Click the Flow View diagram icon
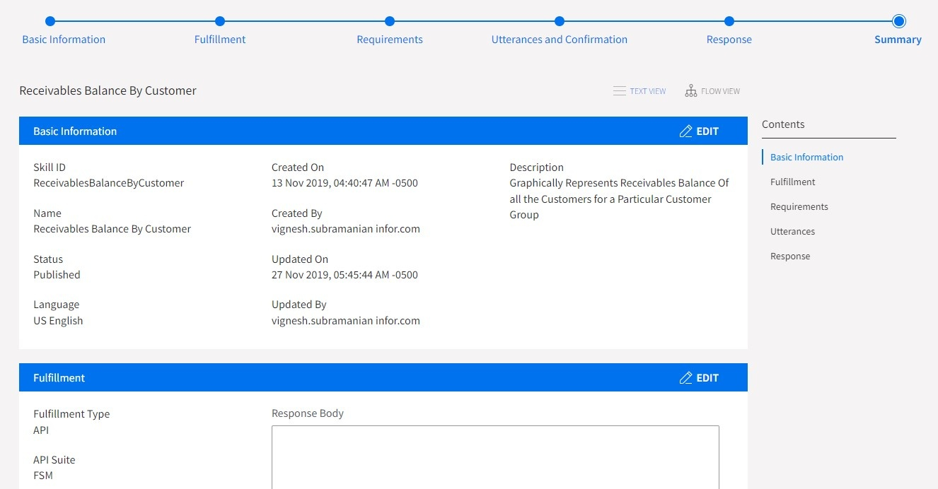938x489 pixels. point(691,91)
